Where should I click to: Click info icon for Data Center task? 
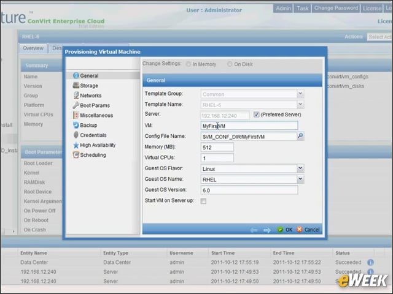[x=370, y=262]
